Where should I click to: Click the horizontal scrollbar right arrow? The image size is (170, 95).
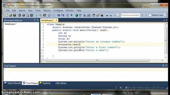click(x=163, y=60)
